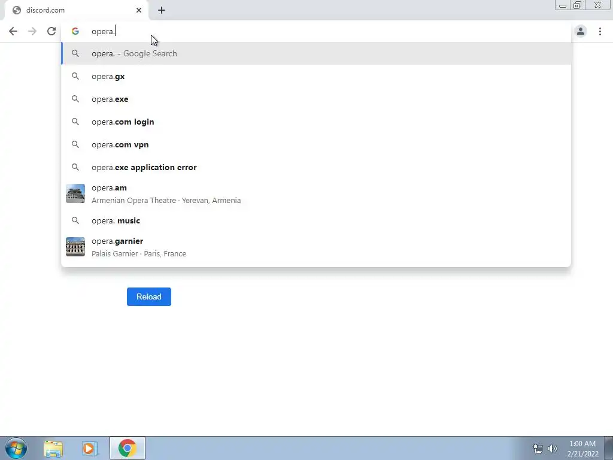Restore down the Chrome window
The width and height of the screenshot is (613, 460).
tap(578, 5)
